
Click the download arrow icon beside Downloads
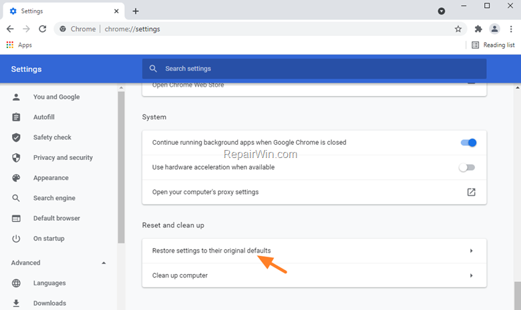(x=16, y=303)
